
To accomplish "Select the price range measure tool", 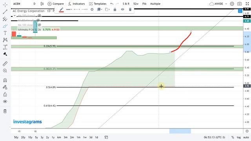I will point(5,47).
